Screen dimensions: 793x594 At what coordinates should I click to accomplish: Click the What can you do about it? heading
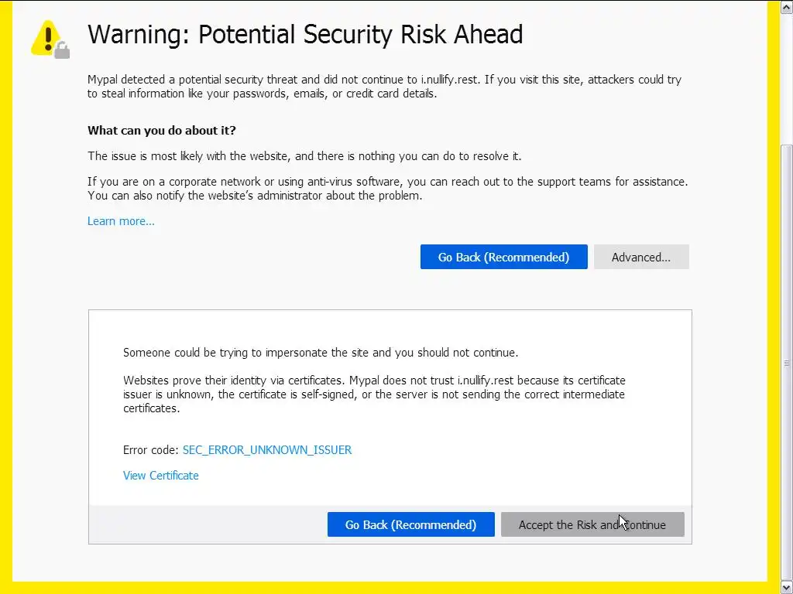(x=161, y=130)
